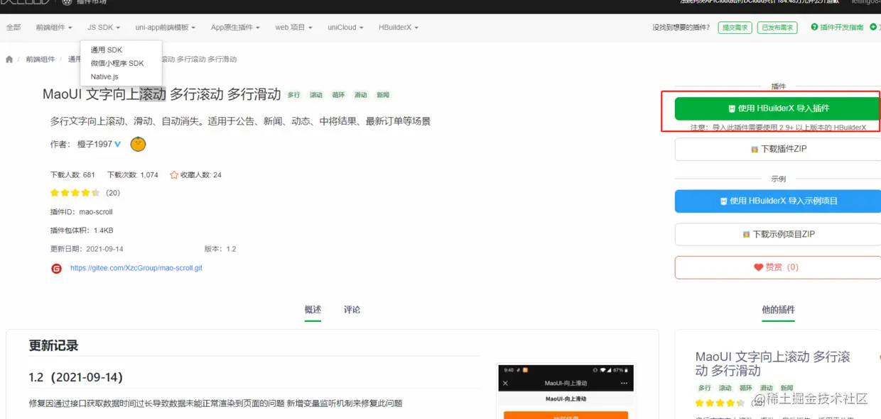Screen dimensions: 881x419
Task: Click the heart icon in 赞赏 button
Action: tap(758, 267)
